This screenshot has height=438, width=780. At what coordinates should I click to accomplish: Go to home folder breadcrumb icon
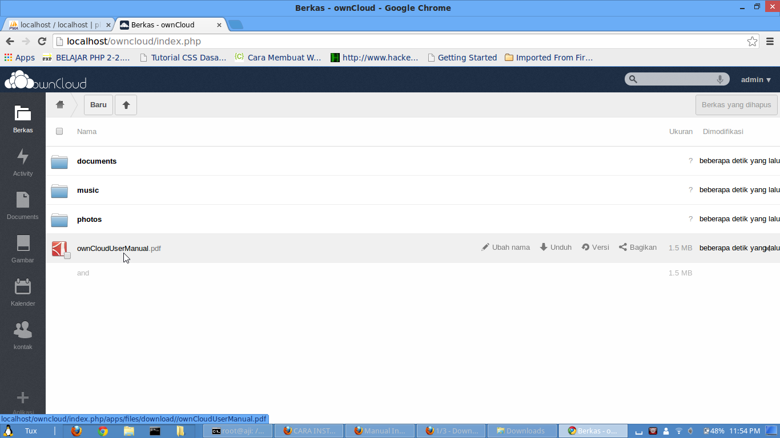[60, 104]
